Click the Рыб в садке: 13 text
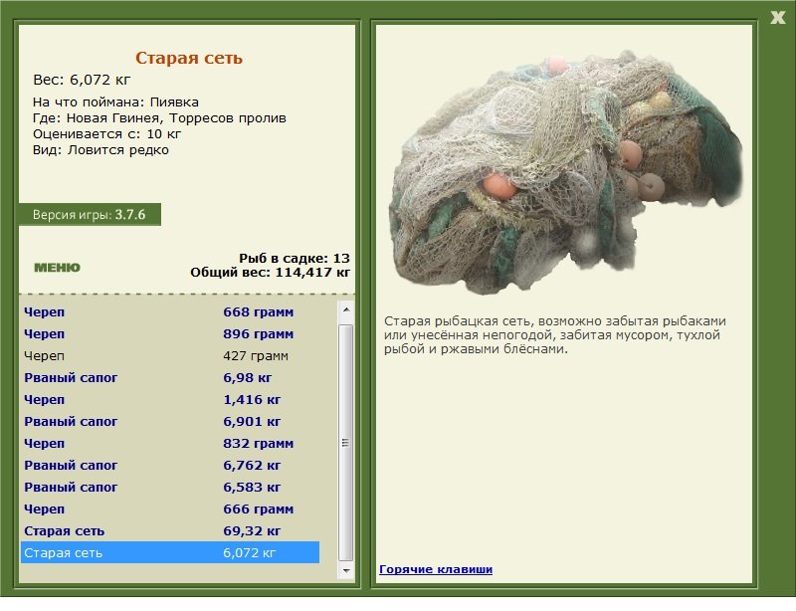The image size is (796, 611). tap(295, 258)
